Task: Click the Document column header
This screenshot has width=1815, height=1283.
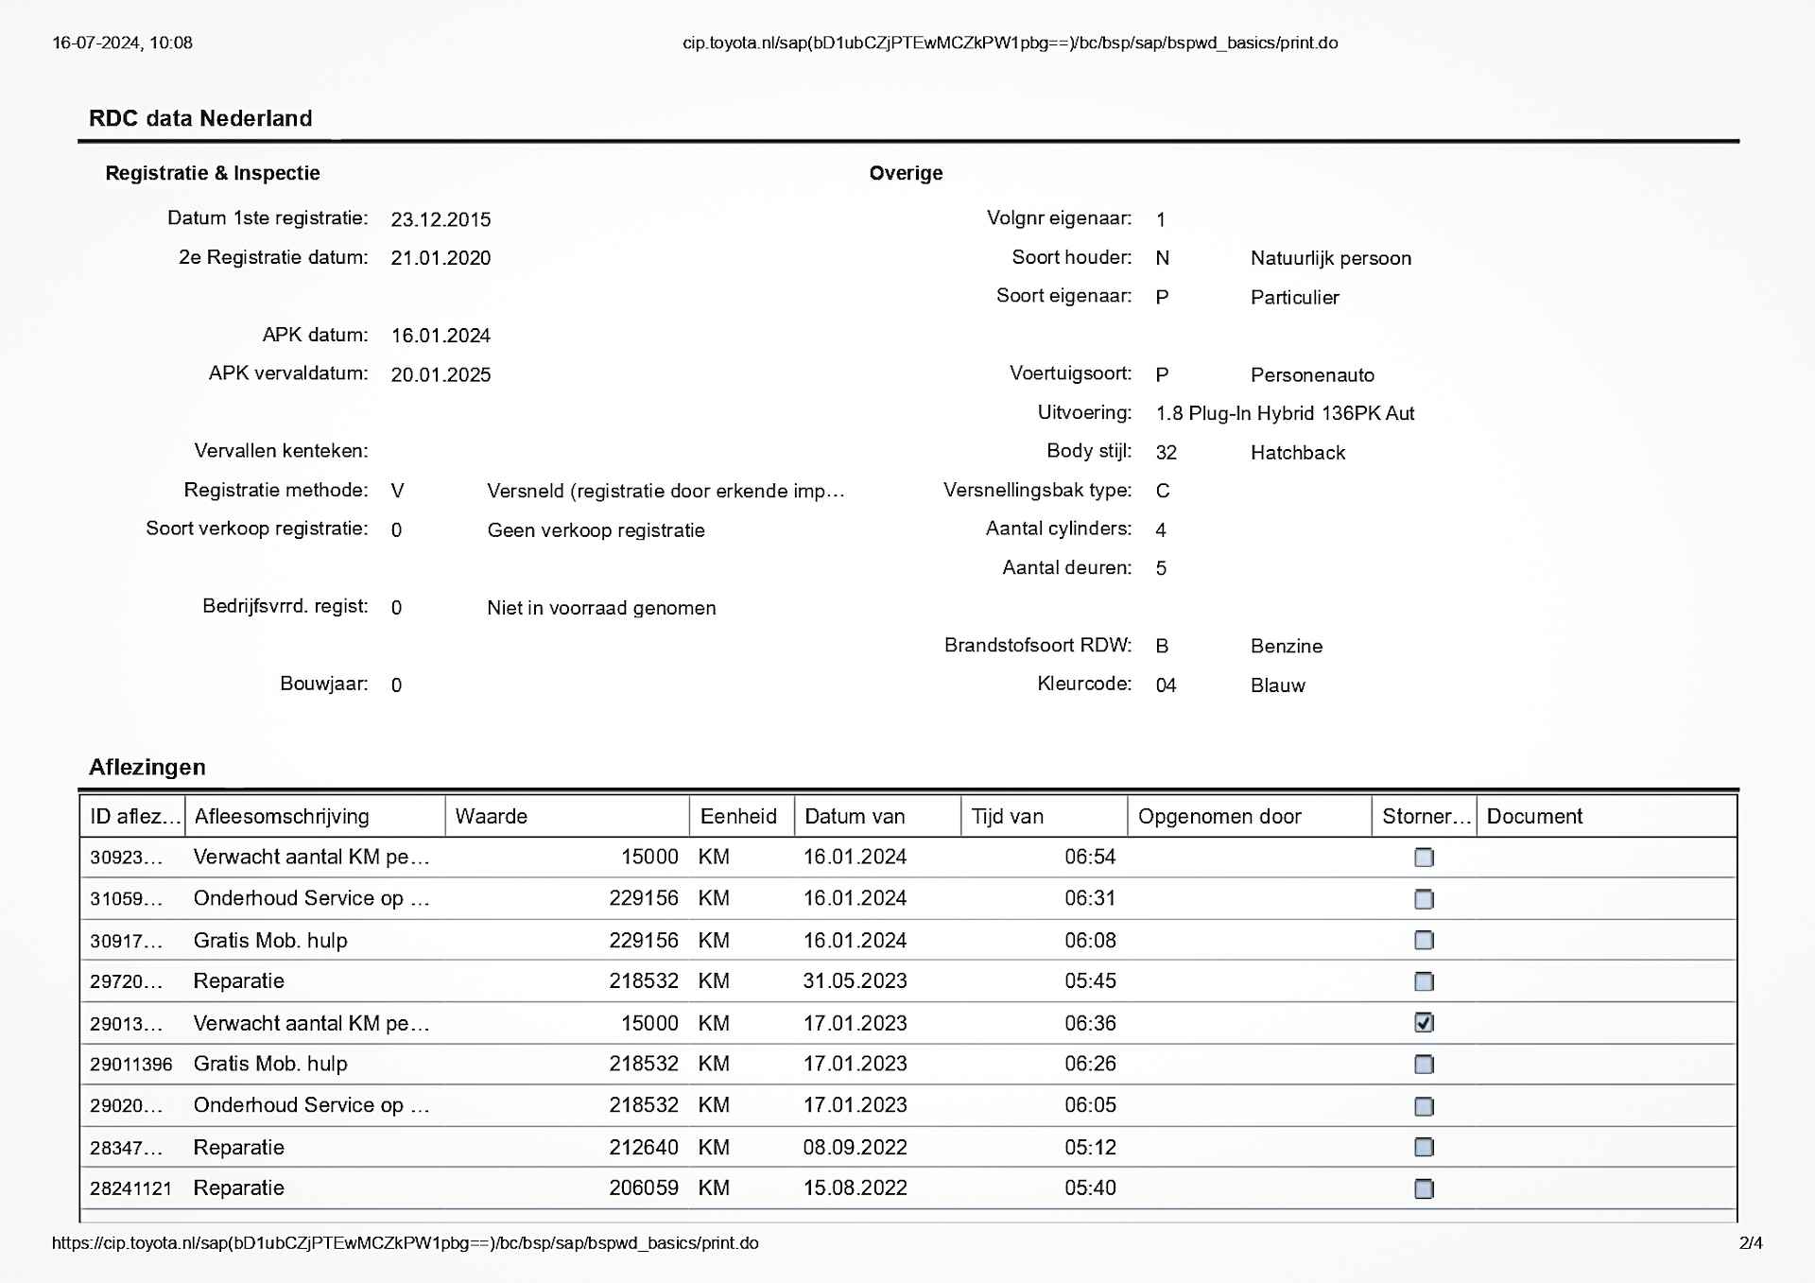Action: (x=1607, y=816)
